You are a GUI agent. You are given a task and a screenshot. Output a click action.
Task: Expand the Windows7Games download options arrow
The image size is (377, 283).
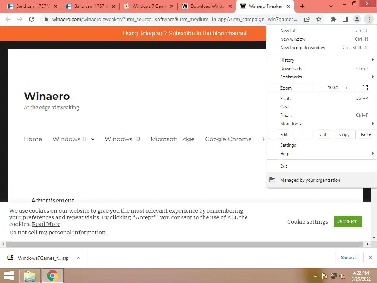tap(78, 258)
